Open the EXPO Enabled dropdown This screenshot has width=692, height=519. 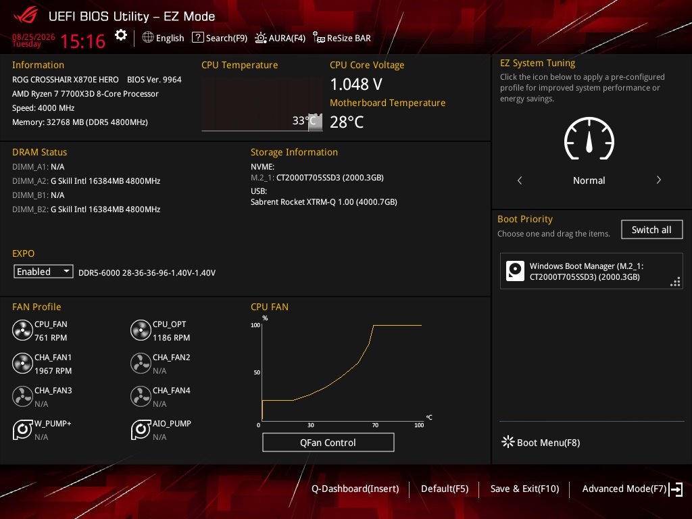click(43, 272)
